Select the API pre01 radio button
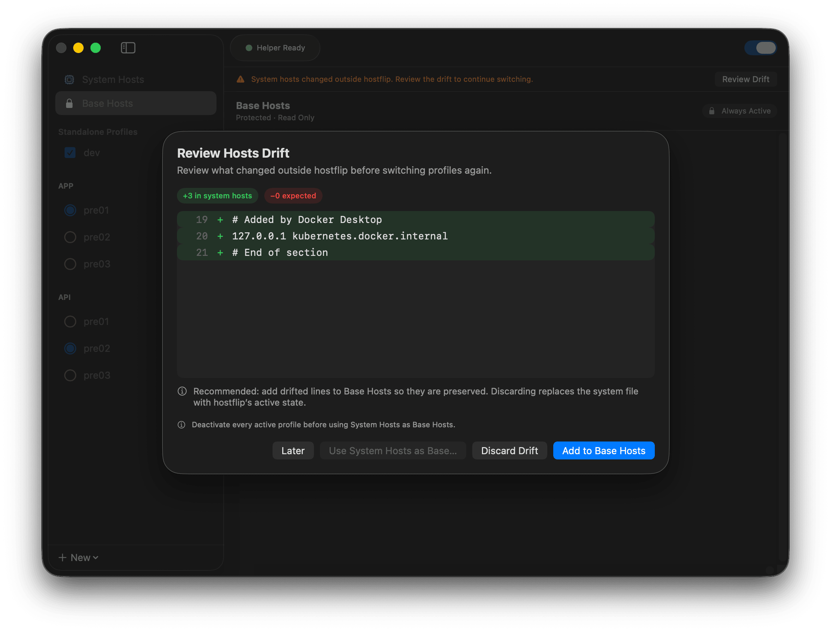Image resolution: width=831 pixels, height=632 pixels. [70, 322]
